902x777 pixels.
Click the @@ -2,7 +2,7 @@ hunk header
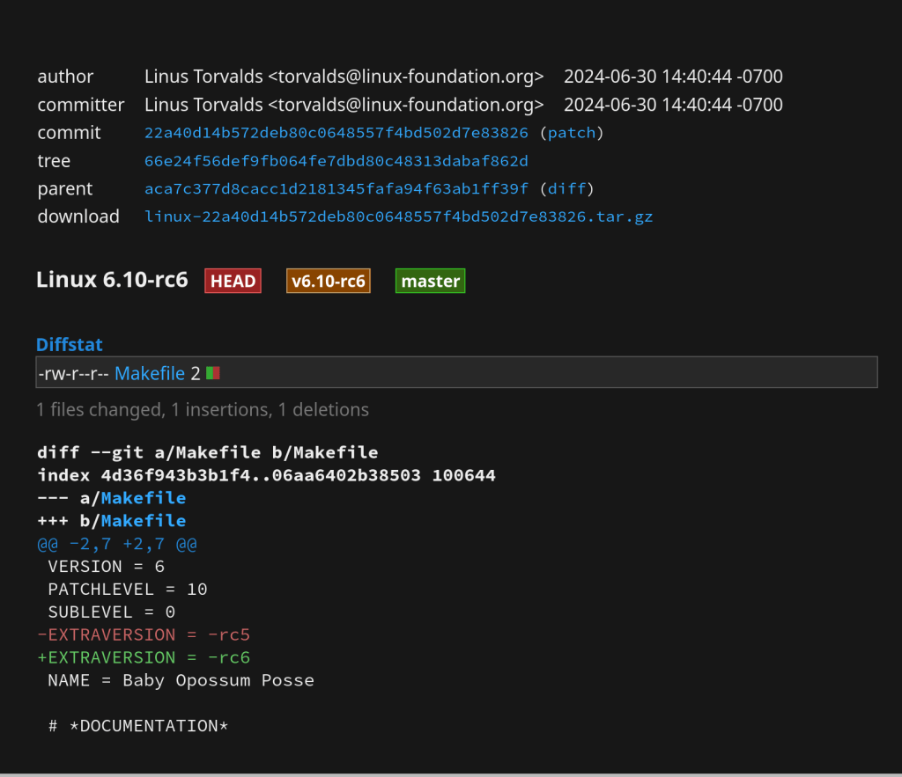(117, 544)
